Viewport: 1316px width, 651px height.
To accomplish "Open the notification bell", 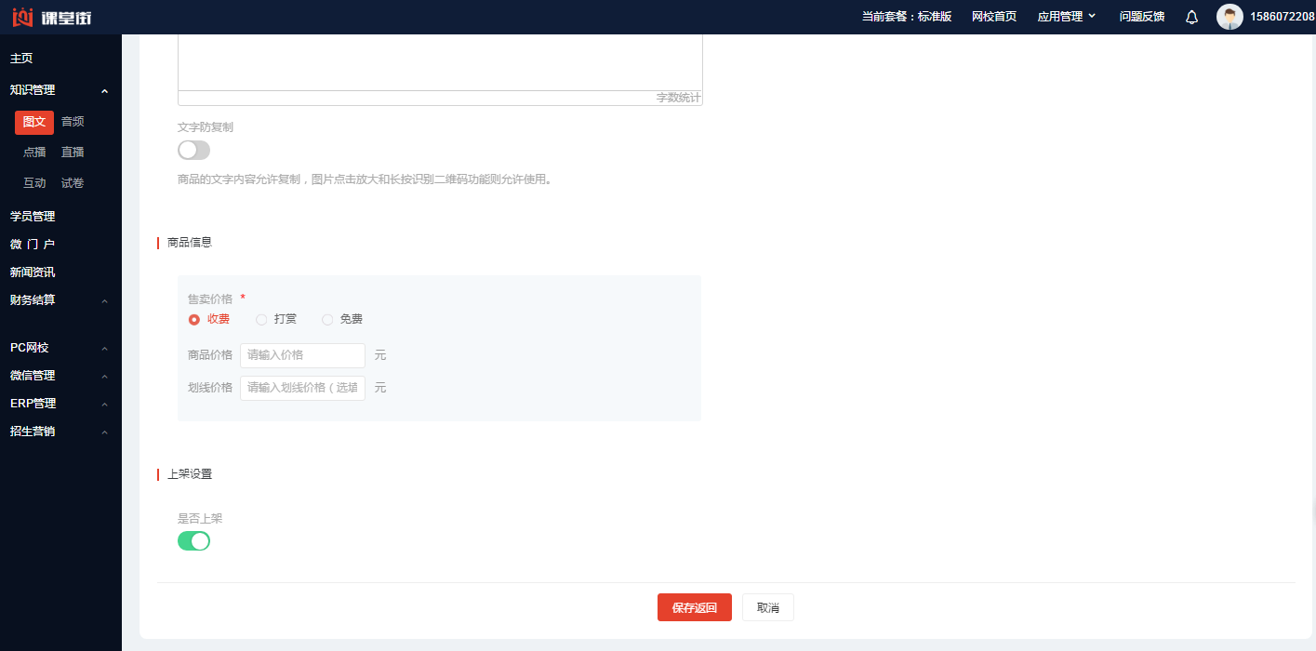I will pyautogui.click(x=1191, y=17).
